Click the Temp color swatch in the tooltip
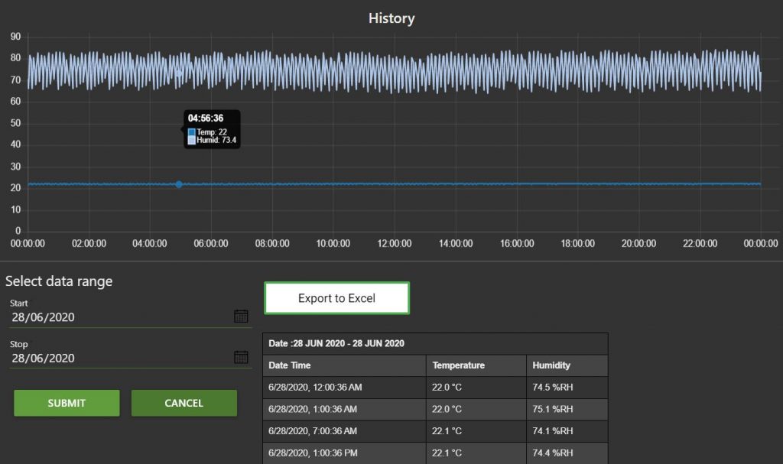The image size is (783, 464). (192, 131)
